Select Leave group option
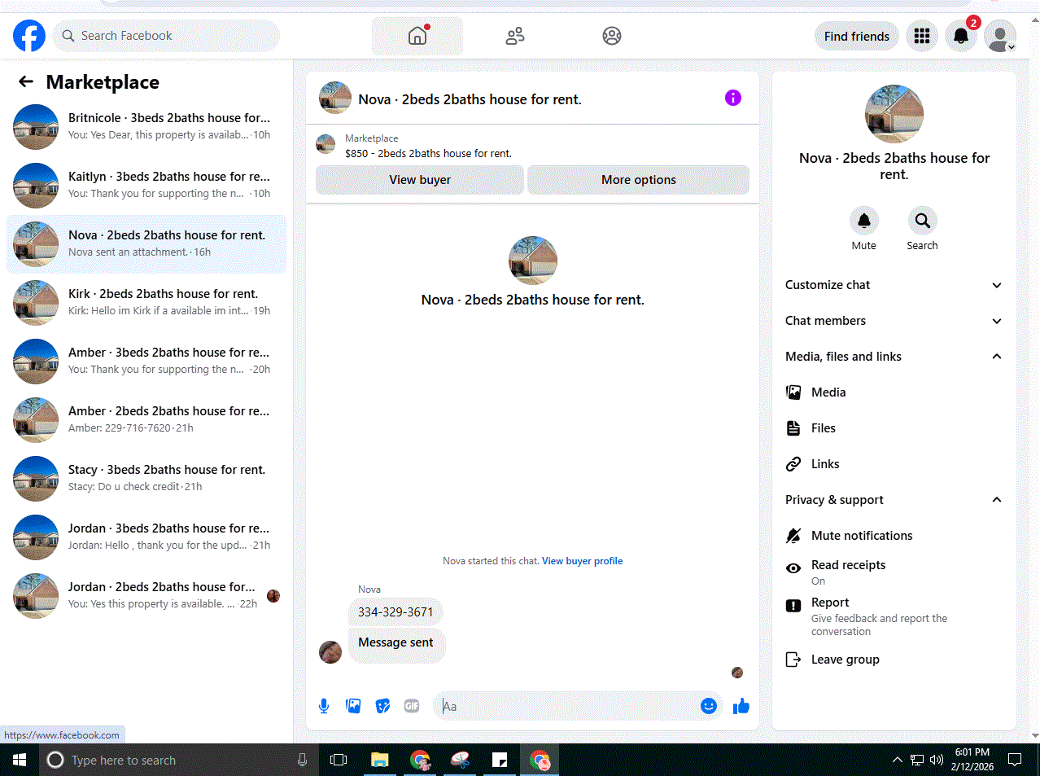The image size is (1040, 776). tap(894, 660)
